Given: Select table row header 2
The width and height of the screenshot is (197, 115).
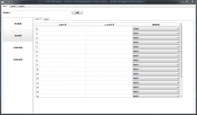Looking at the screenshot, I should (x=38, y=33).
